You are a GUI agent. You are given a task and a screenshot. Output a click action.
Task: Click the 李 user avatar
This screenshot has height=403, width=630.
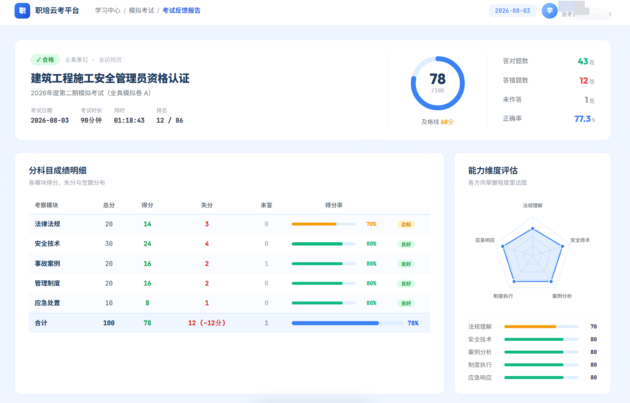point(549,11)
